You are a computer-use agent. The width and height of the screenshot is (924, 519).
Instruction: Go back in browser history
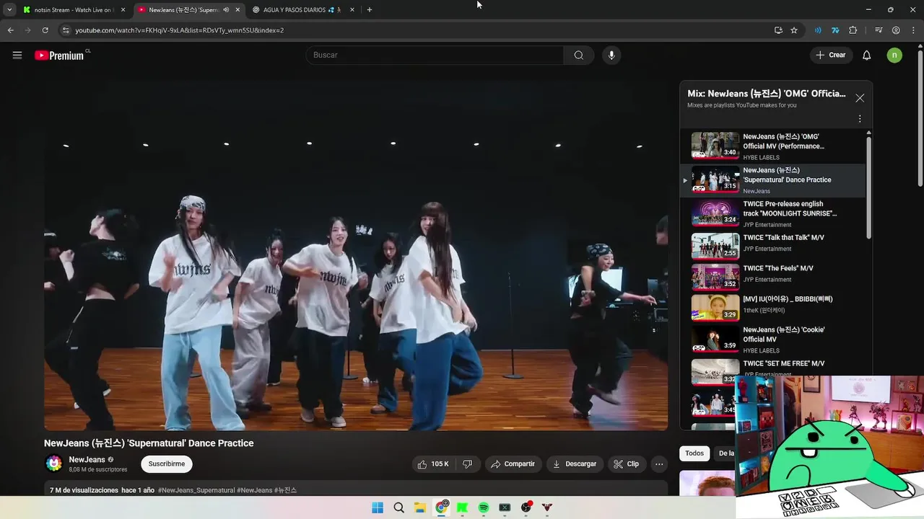pyautogui.click(x=10, y=30)
